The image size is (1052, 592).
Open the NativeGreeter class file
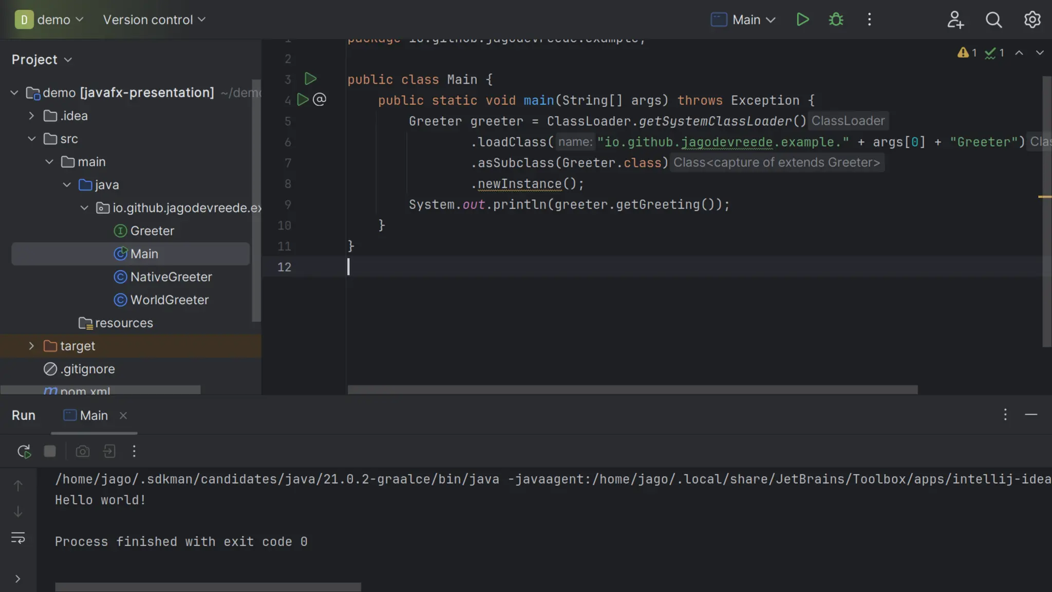171,276
